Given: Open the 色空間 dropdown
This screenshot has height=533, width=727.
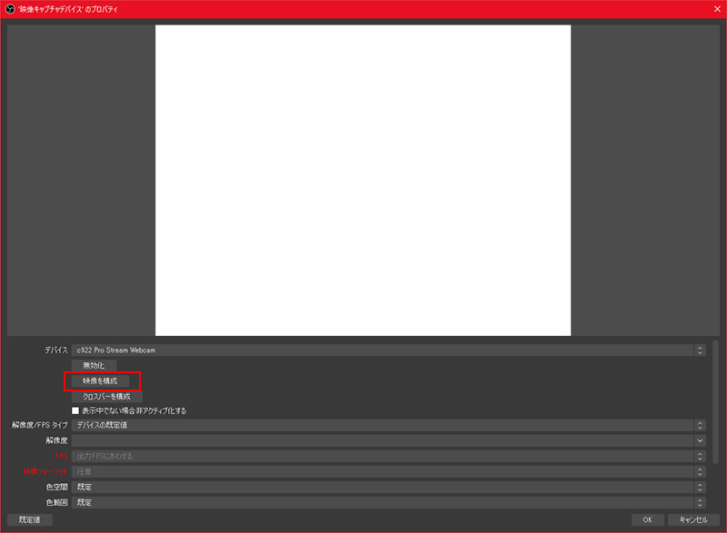Looking at the screenshot, I should 389,488.
